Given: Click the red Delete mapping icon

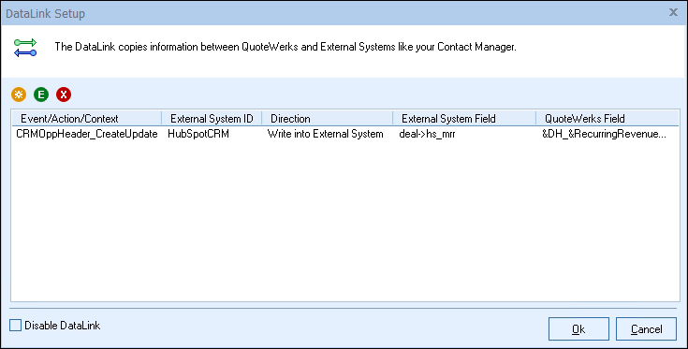Looking at the screenshot, I should (64, 95).
